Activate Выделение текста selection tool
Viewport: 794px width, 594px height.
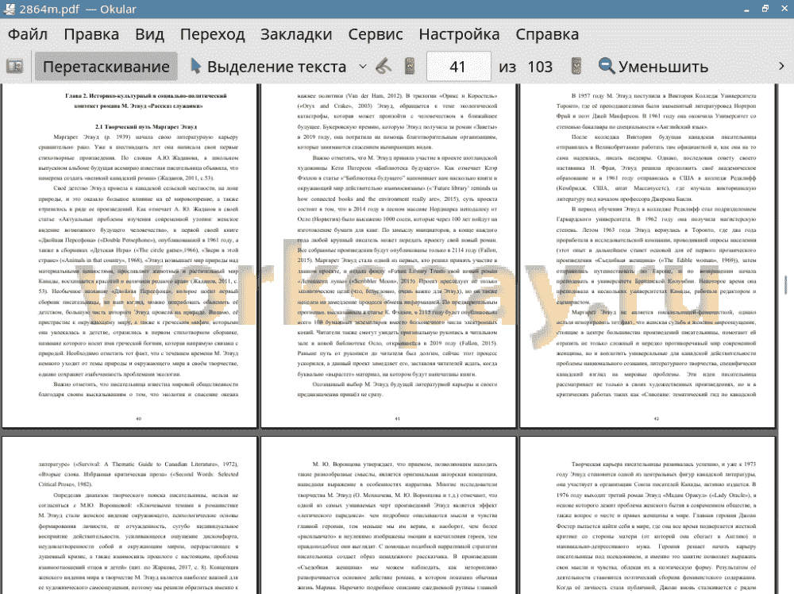(268, 67)
